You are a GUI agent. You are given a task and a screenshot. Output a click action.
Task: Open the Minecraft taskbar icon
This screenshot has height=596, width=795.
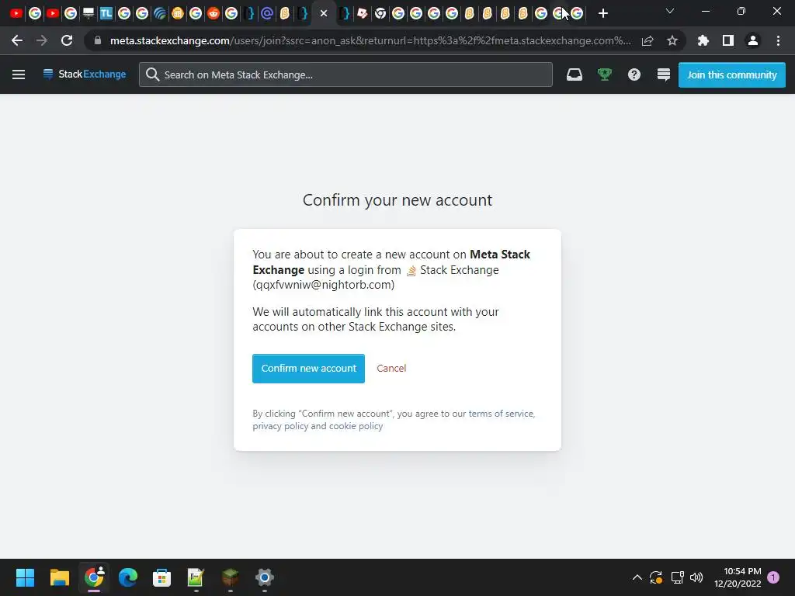[x=230, y=577]
